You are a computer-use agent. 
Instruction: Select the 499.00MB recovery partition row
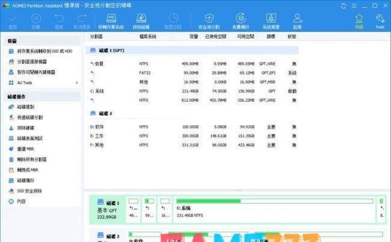click(x=192, y=64)
